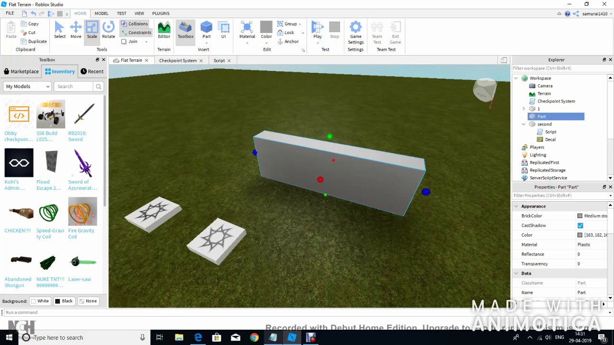Toggle Constraints option
Image resolution: width=614 pixels, height=345 pixels.
tap(136, 33)
